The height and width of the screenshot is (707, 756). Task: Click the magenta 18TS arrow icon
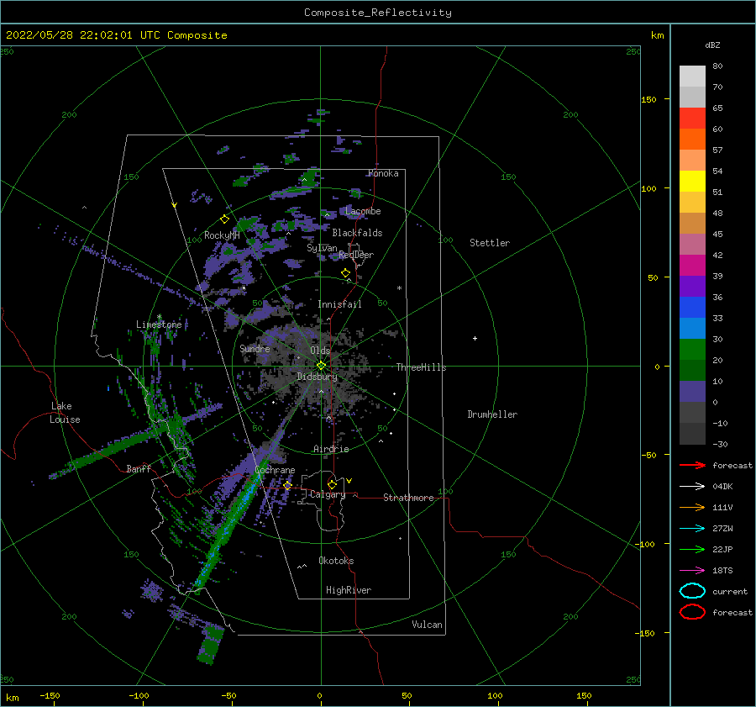click(692, 571)
